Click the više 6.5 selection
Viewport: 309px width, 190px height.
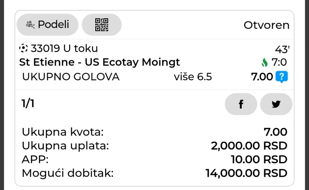tap(193, 77)
